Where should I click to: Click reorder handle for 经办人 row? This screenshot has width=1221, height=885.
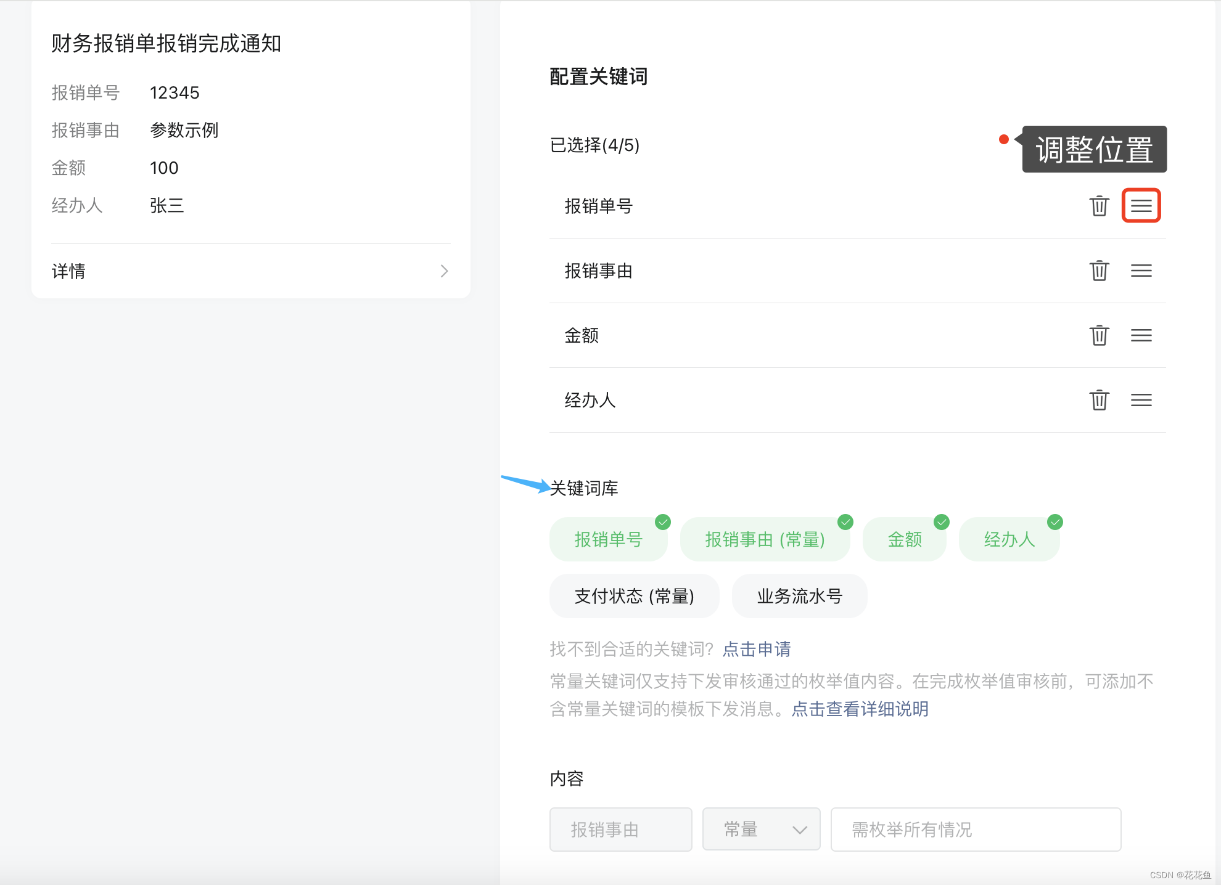(x=1141, y=400)
